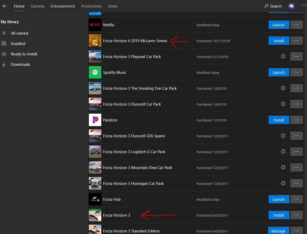Launch Netflix

click(x=279, y=25)
